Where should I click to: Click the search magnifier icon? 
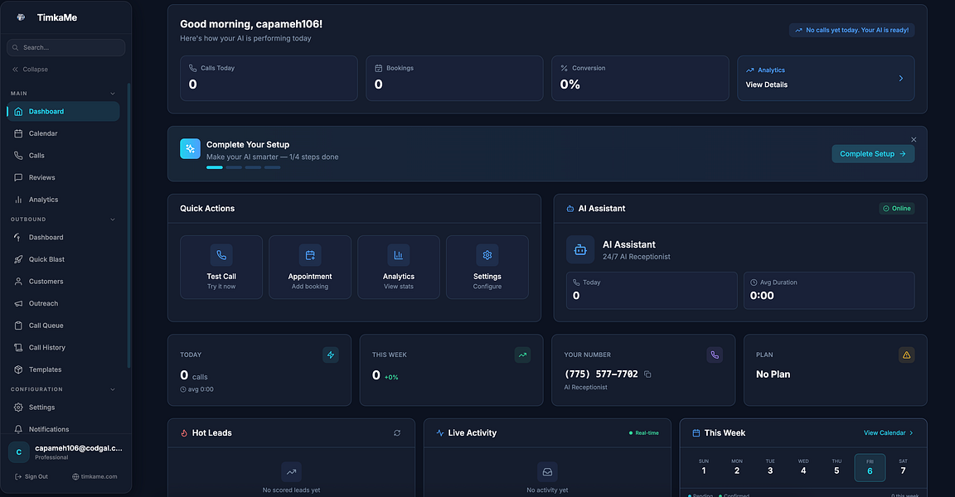tap(15, 47)
